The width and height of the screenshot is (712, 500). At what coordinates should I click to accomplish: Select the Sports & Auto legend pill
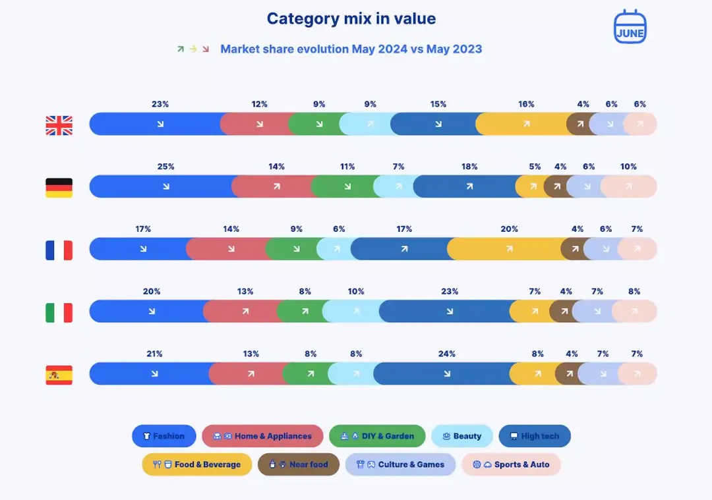511,464
